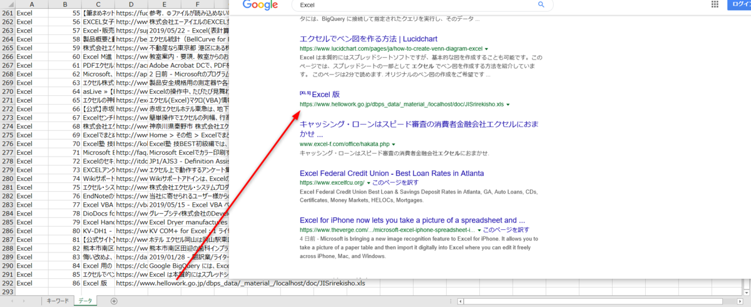Switch to the キーワード sheet tab
The height and width of the screenshot is (307, 751).
(x=57, y=301)
